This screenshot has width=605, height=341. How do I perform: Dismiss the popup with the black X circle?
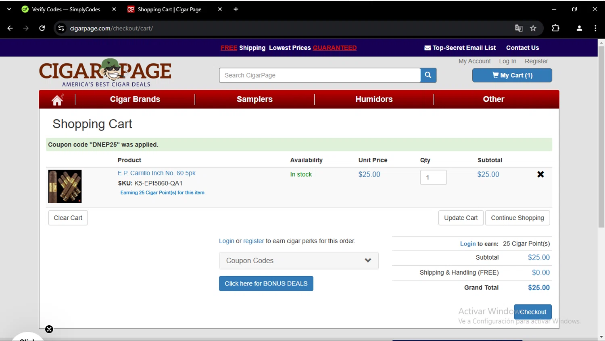tap(49, 329)
